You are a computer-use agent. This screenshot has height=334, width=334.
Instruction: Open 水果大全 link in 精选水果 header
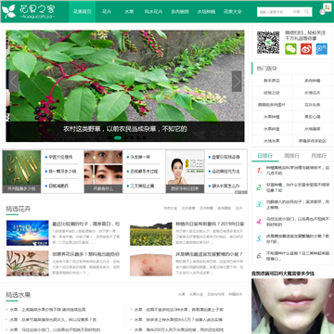196,294
